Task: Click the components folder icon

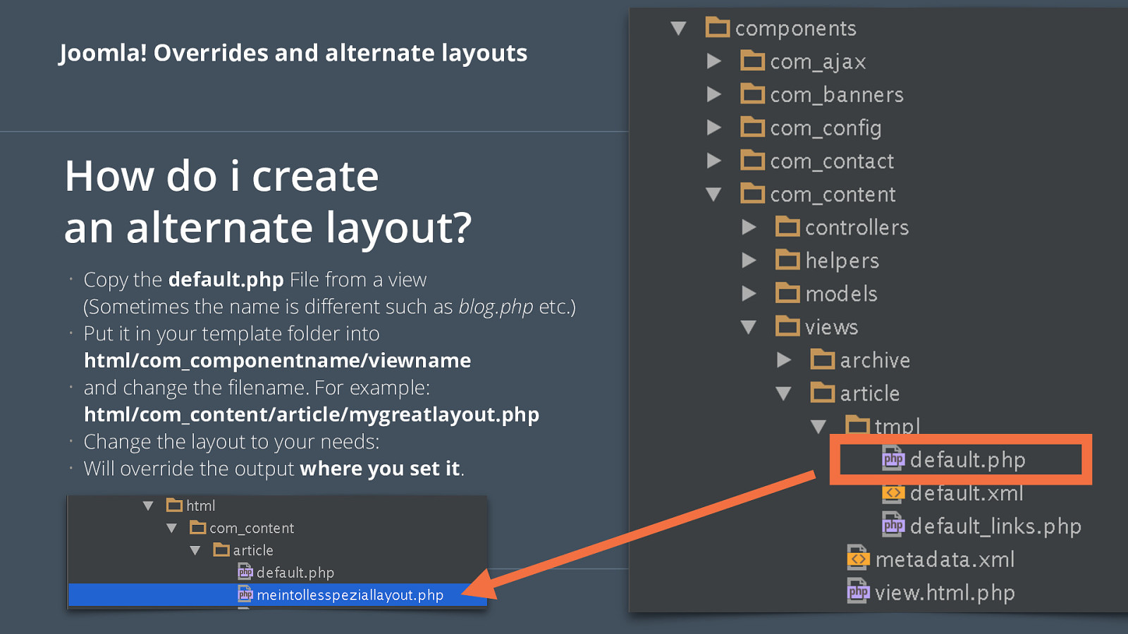Action: click(x=718, y=27)
